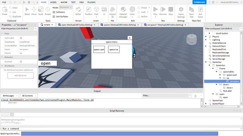Collapse the Data properties section
The image size is (243, 136).
point(2,34)
